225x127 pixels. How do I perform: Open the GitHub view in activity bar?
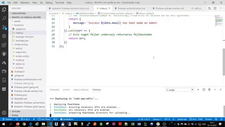tap(4, 54)
